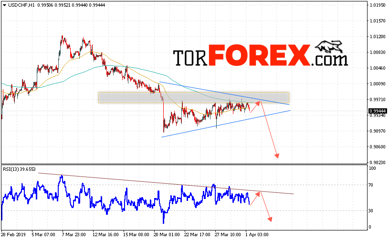389x240 pixels.
Task: Click the current price tag 0.99444 on axis
Action: coord(378,111)
